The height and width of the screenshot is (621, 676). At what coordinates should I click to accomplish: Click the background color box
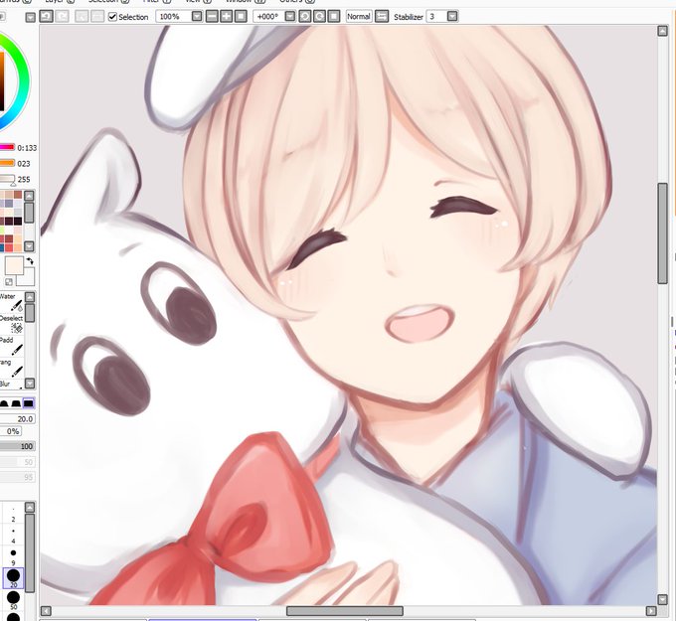pos(28,279)
